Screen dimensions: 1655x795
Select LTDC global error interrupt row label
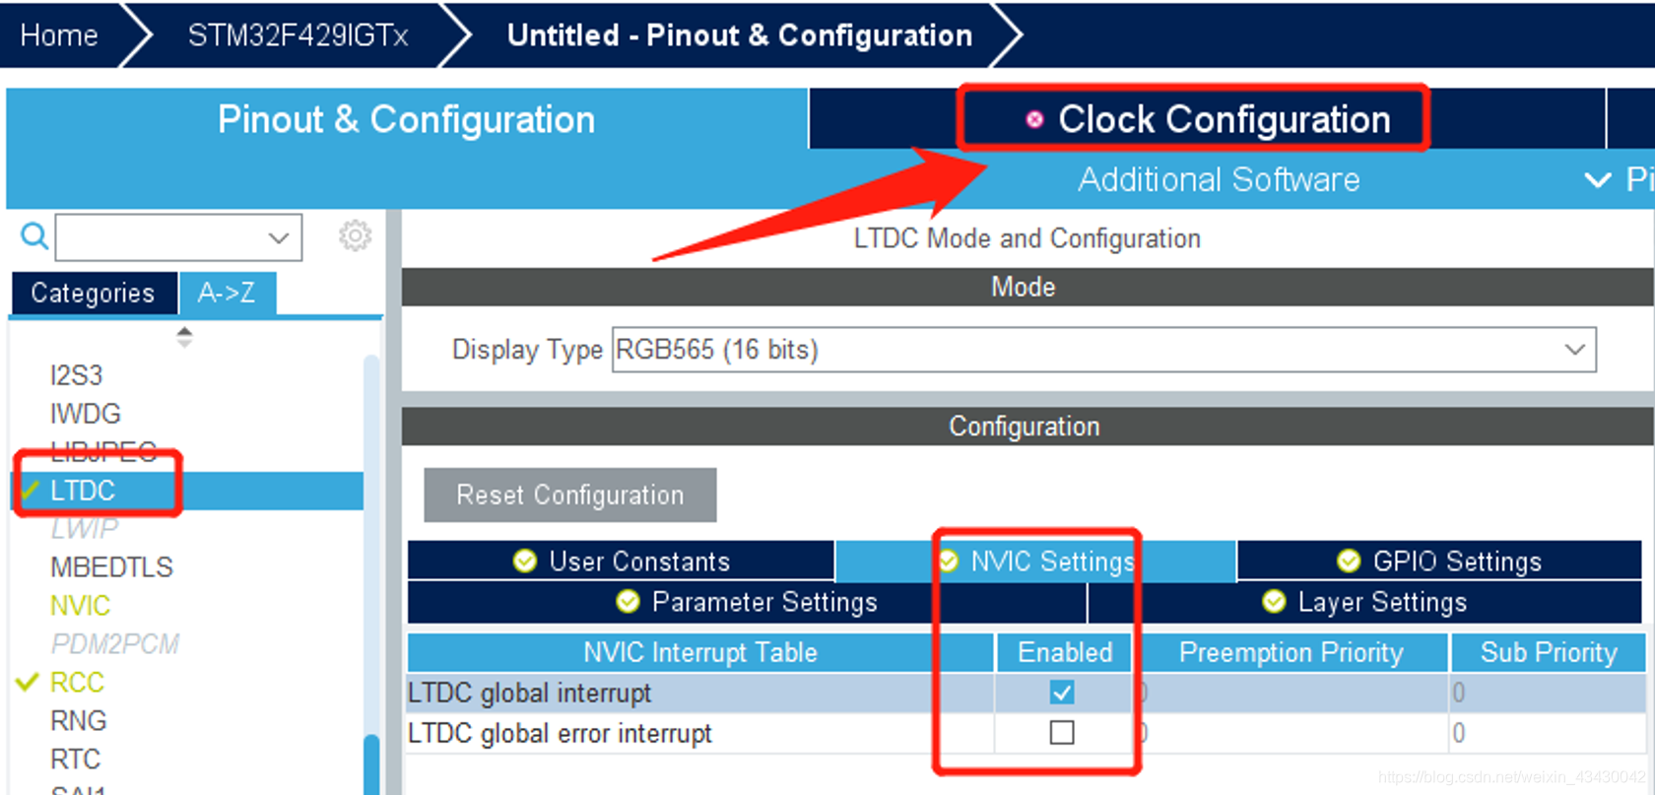(x=560, y=733)
